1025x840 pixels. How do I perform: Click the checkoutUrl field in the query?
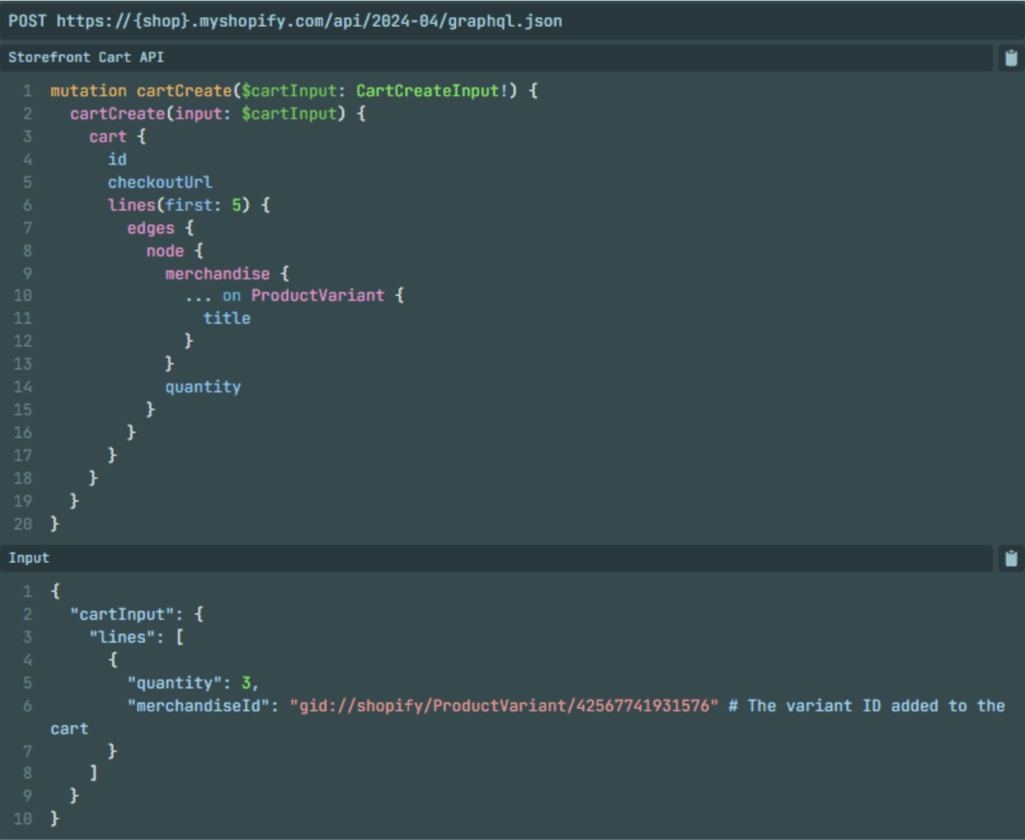pos(160,182)
